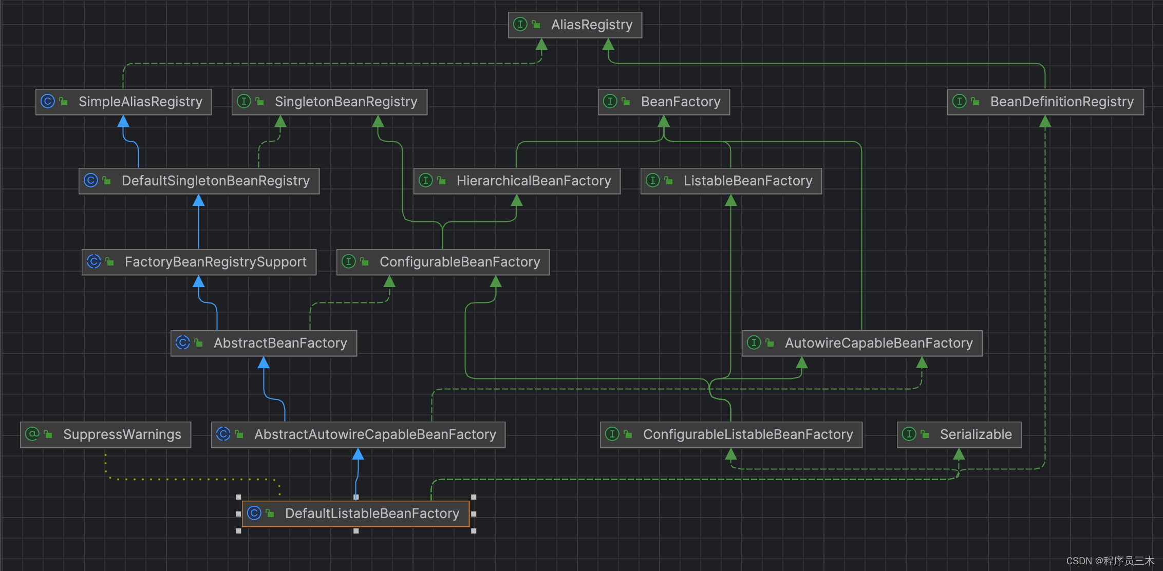This screenshot has width=1163, height=571.
Task: Click abstract class icon on AbstractAutowireCapableBeanFactory
Action: [x=223, y=434]
